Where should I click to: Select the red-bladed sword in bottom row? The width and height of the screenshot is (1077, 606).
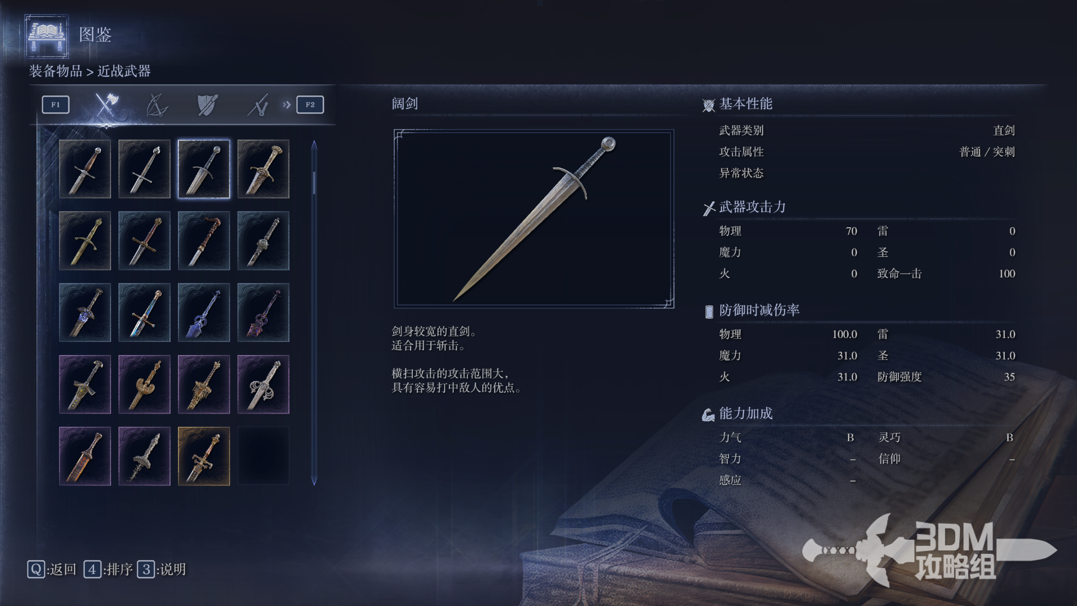tap(85, 456)
